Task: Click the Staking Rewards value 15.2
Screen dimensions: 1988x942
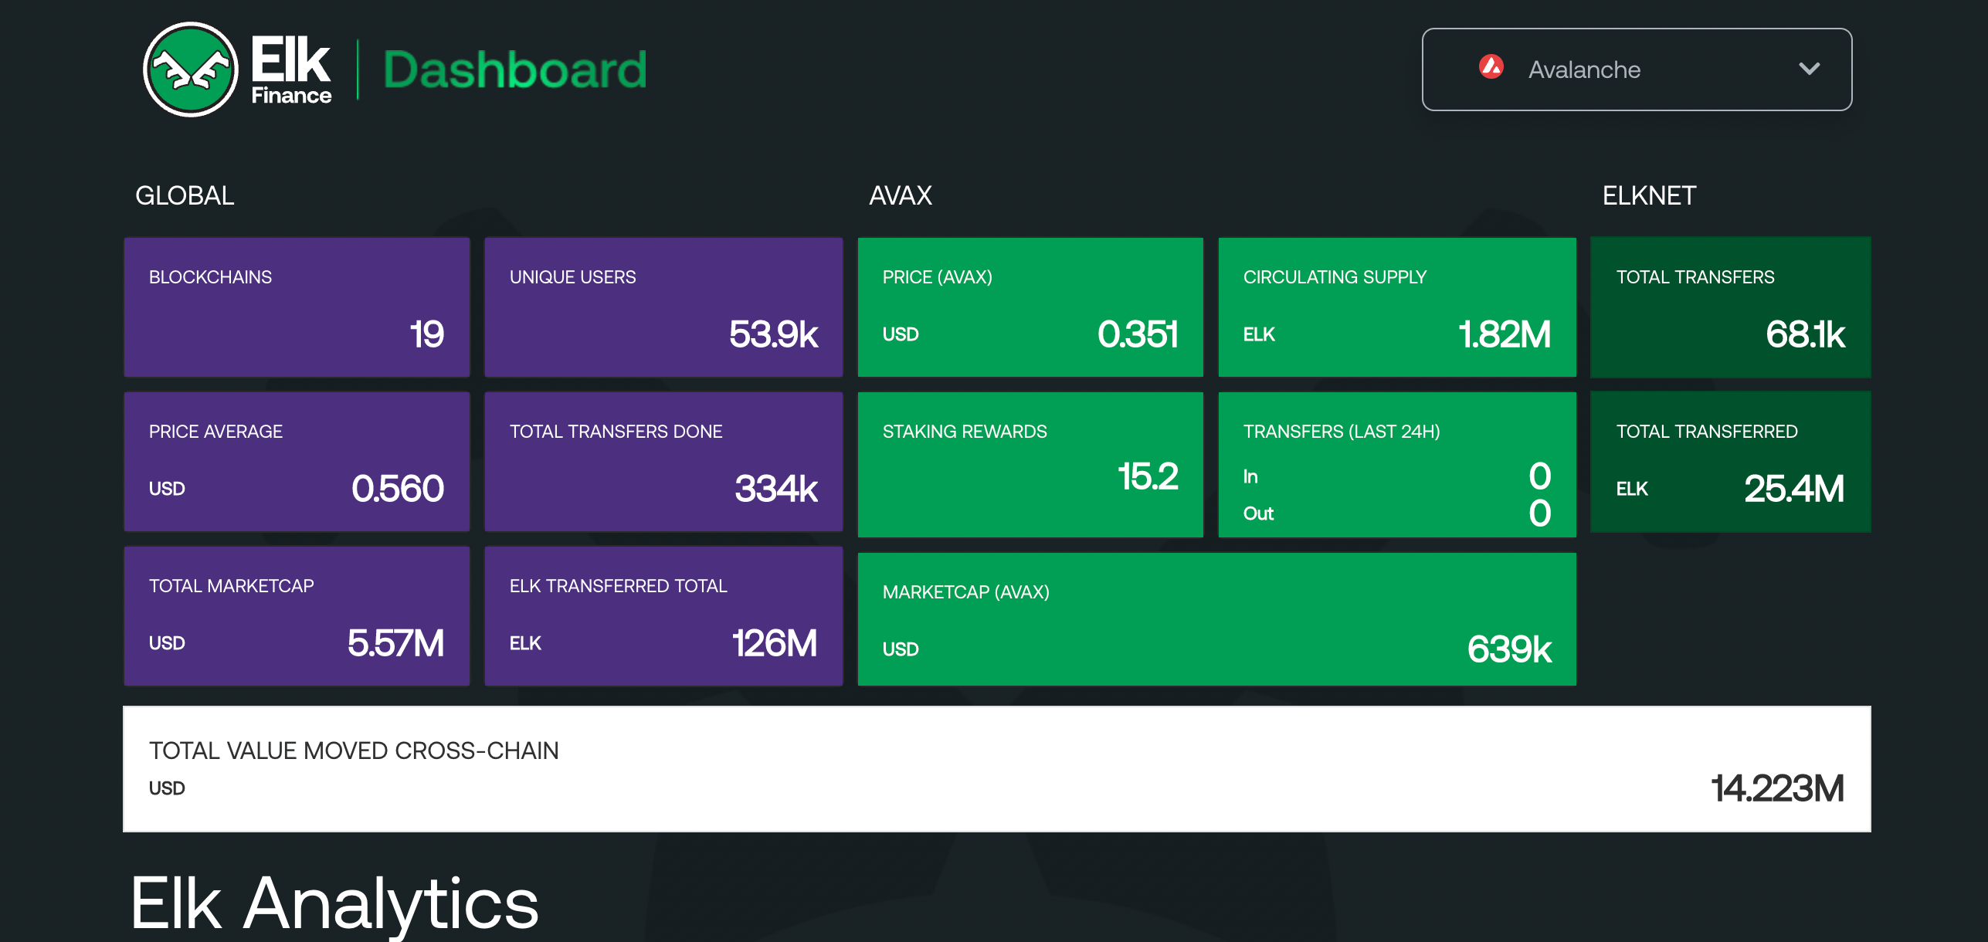Action: [x=1148, y=476]
